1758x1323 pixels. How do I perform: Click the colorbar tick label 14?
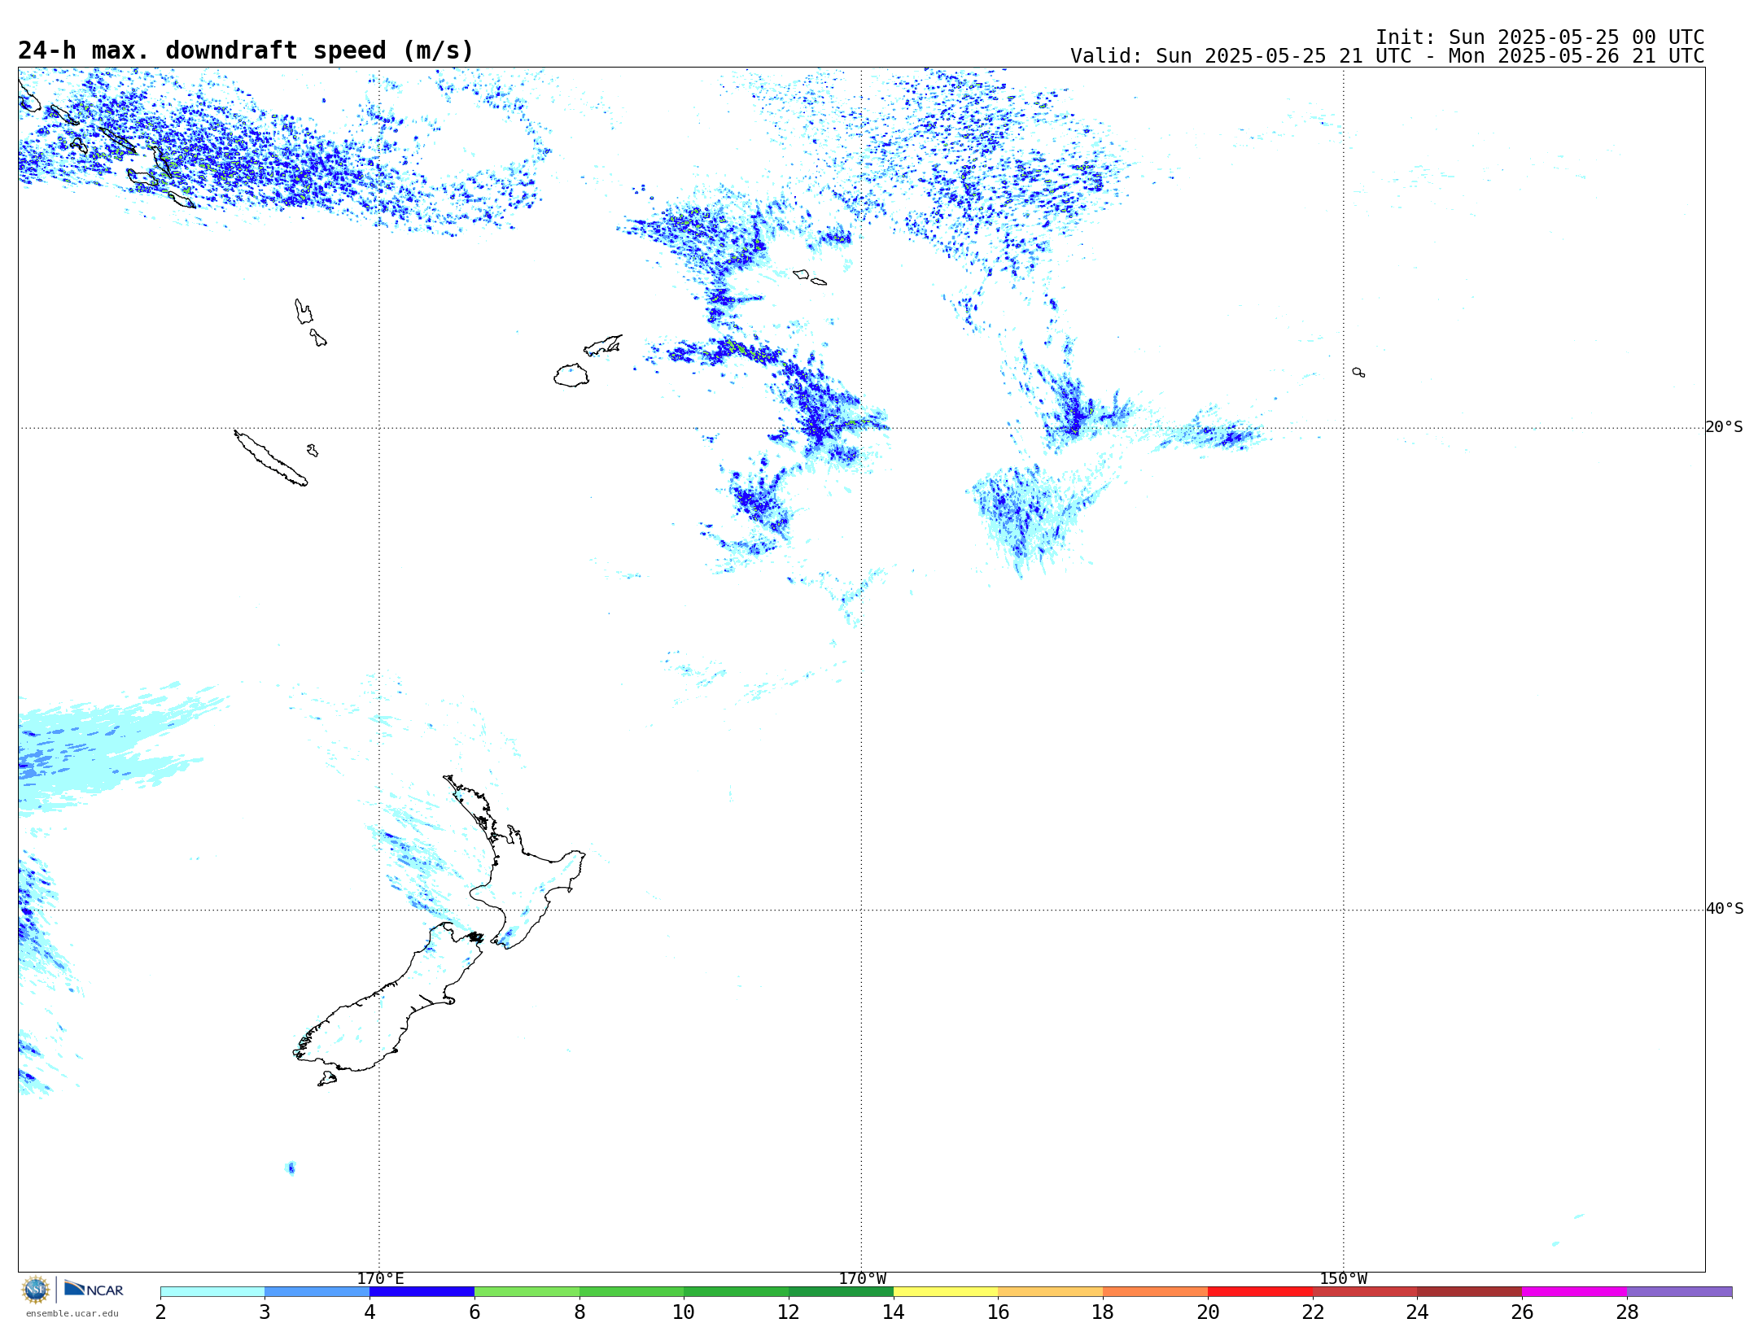(x=894, y=1312)
